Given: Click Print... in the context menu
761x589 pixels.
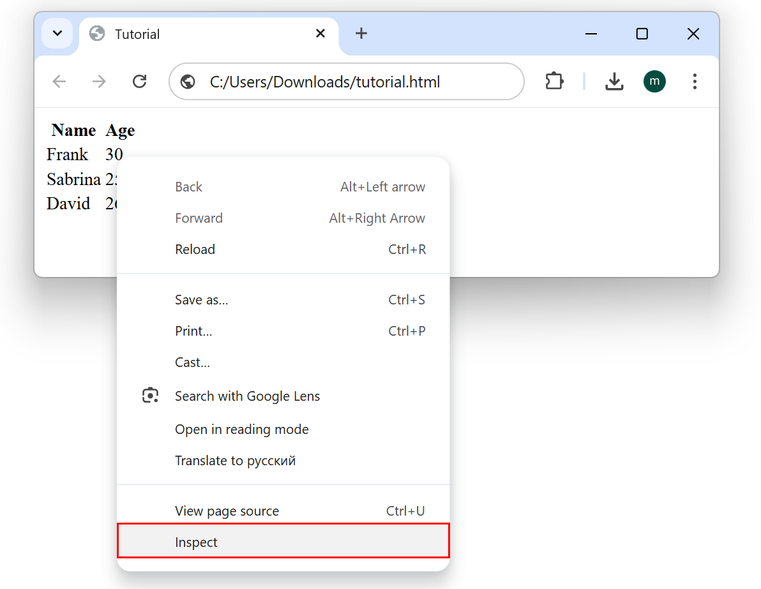Looking at the screenshot, I should click(193, 331).
